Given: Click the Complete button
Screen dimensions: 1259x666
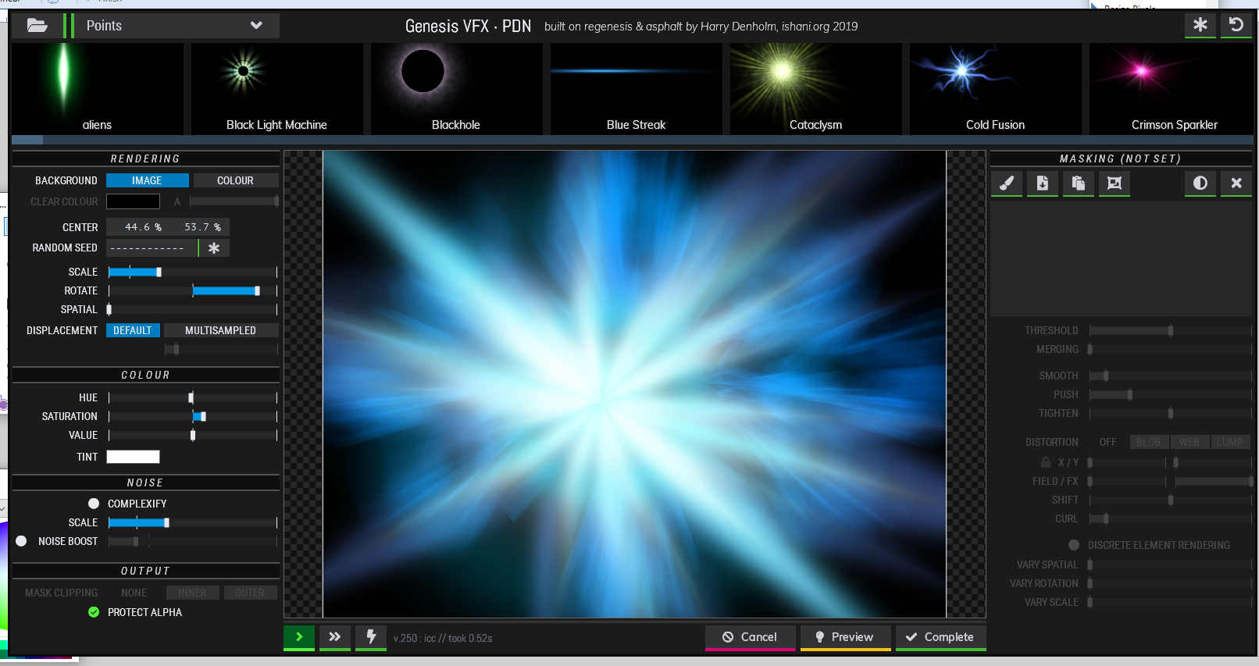Looking at the screenshot, I should pyautogui.click(x=940, y=637).
